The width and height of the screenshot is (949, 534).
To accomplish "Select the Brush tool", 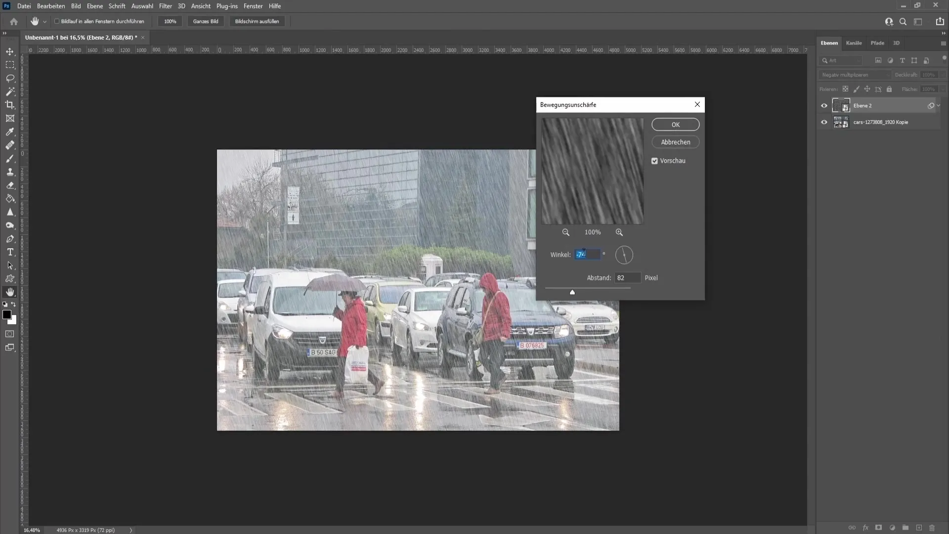I will click(x=10, y=159).
